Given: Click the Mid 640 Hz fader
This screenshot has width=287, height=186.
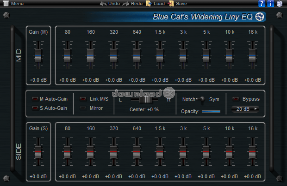Looking at the screenshot, I should (137, 55).
